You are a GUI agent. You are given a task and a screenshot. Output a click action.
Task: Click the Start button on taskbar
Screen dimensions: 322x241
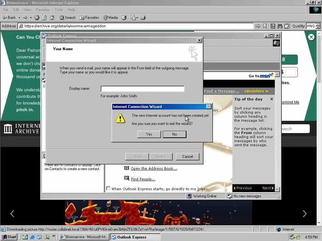coord(9,237)
